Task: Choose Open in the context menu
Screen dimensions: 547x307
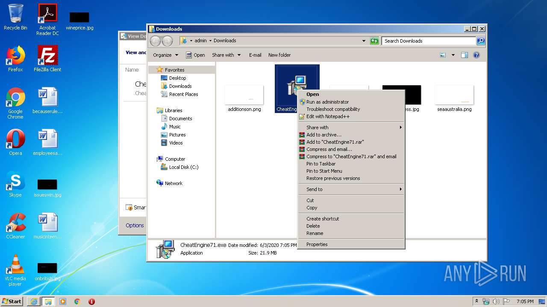Action: (x=351, y=95)
